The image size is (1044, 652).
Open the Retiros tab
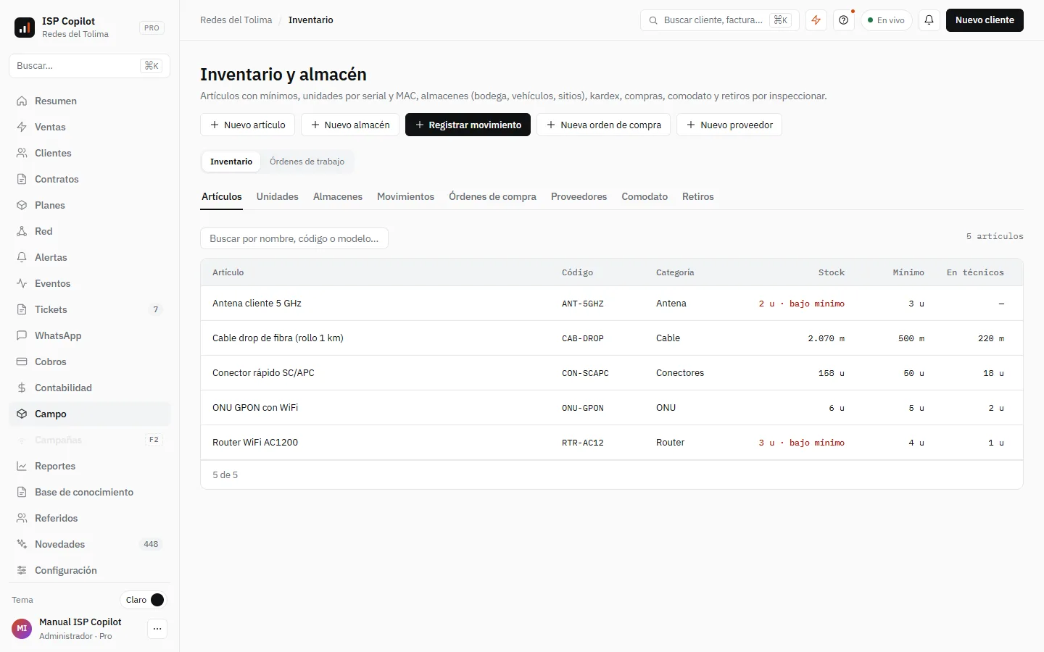[698, 196]
